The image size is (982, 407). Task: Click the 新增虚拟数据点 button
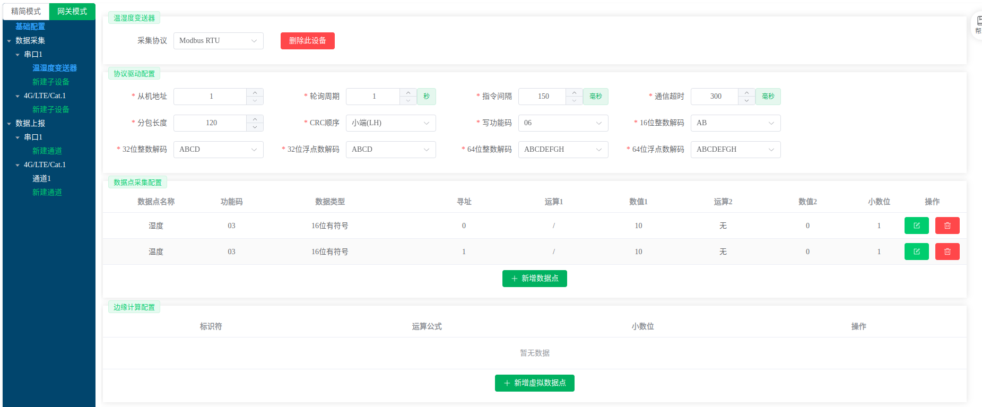pyautogui.click(x=535, y=383)
